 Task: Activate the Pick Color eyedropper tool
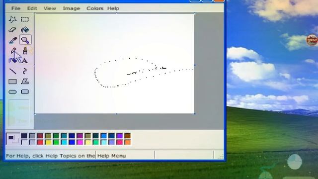(x=12, y=40)
